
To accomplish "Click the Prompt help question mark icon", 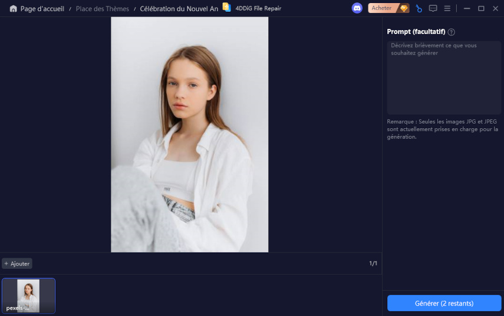I will pyautogui.click(x=452, y=32).
